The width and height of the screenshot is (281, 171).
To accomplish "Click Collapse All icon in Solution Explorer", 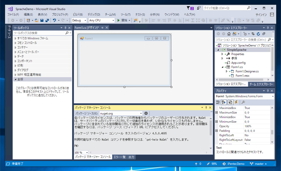I will click(264, 34).
